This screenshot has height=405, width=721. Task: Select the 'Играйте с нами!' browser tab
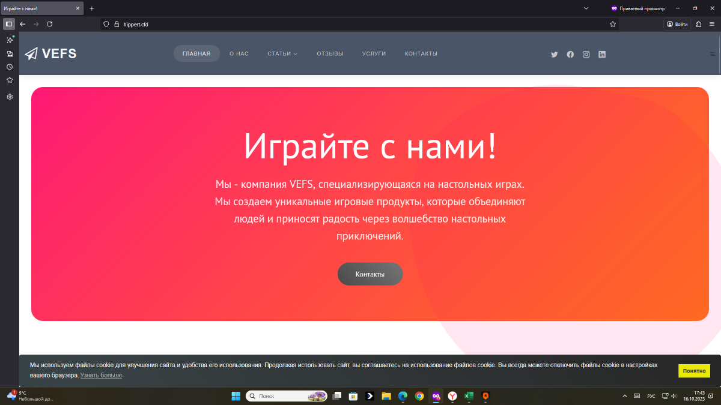click(x=41, y=8)
